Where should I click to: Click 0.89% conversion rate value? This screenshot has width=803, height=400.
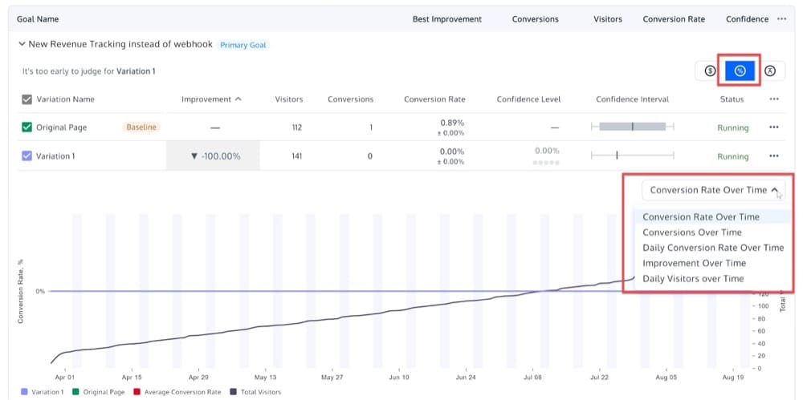coord(452,123)
